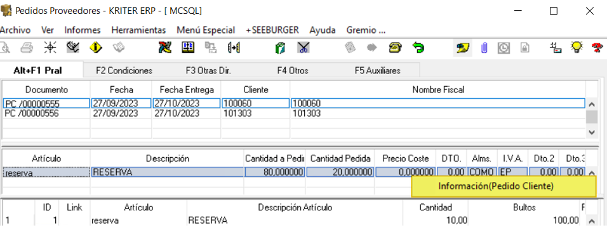The height and width of the screenshot is (230, 607).
Task: Open the Ayuda menu
Action: pyautogui.click(x=323, y=30)
